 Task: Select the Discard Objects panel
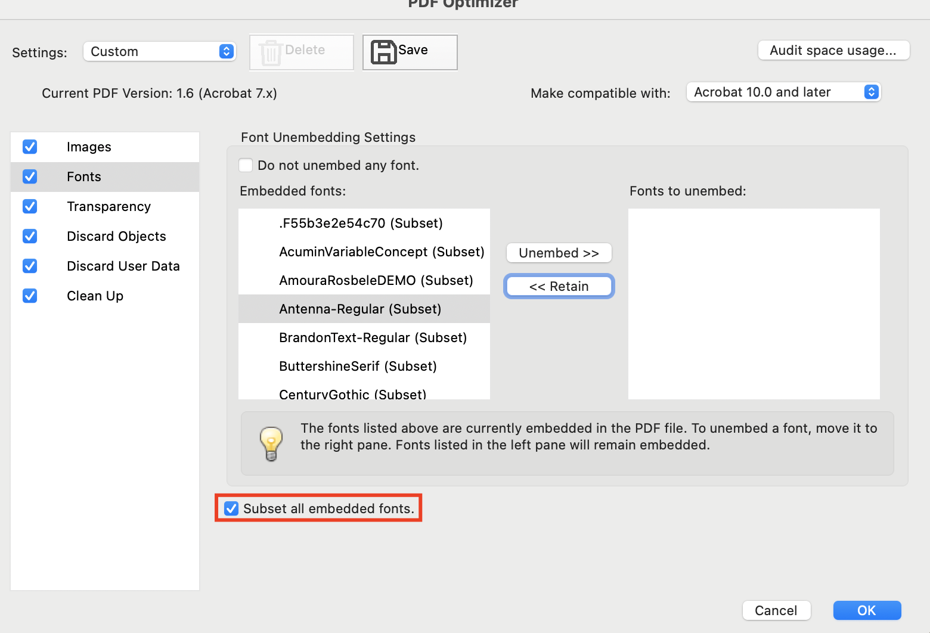116,236
